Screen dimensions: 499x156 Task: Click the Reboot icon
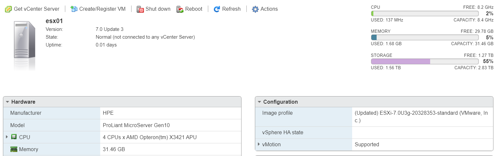pos(180,9)
